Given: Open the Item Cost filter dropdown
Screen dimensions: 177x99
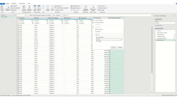Looking at the screenshot, I should (78, 18).
